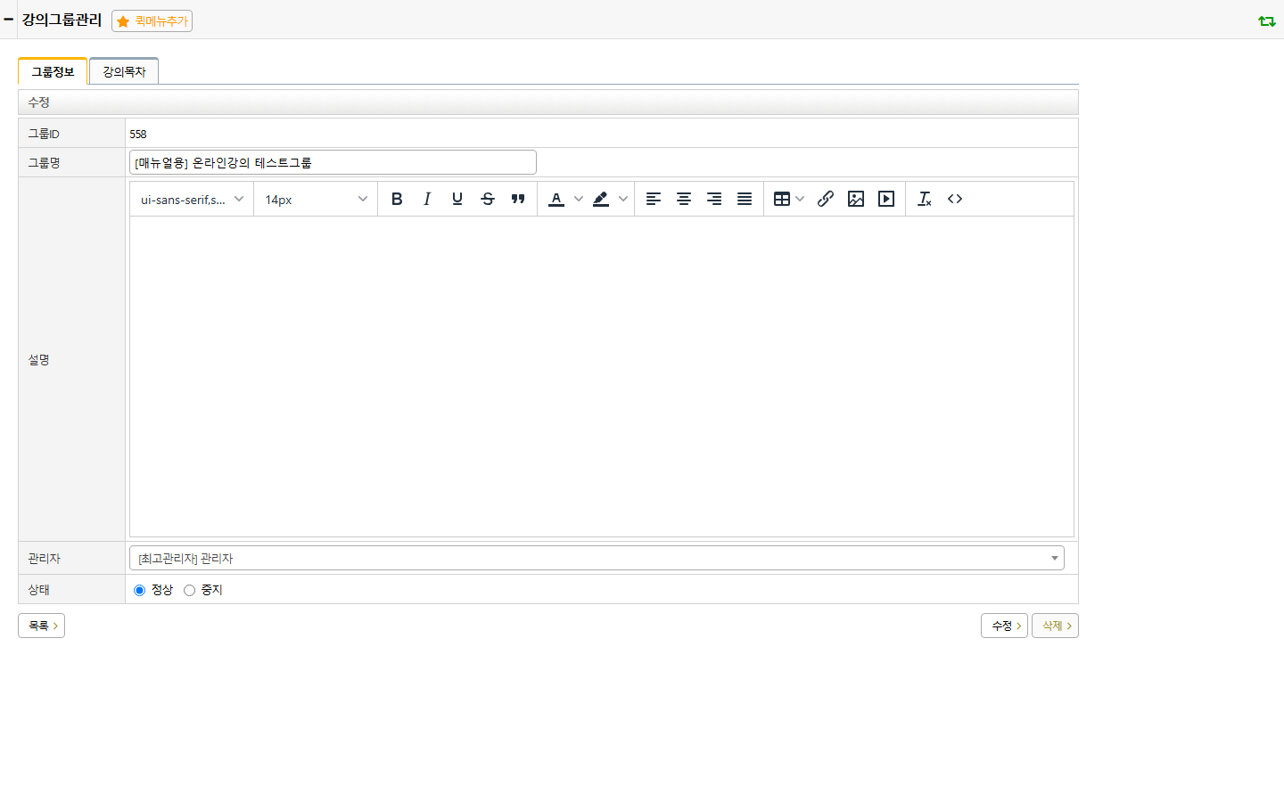1284x802 pixels.
Task: Click the underline formatting icon
Action: click(x=457, y=199)
